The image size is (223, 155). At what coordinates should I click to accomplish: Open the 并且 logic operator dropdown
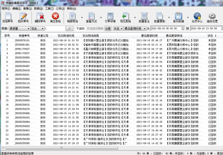click(x=118, y=29)
